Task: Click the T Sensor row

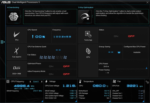Action: [94, 98]
